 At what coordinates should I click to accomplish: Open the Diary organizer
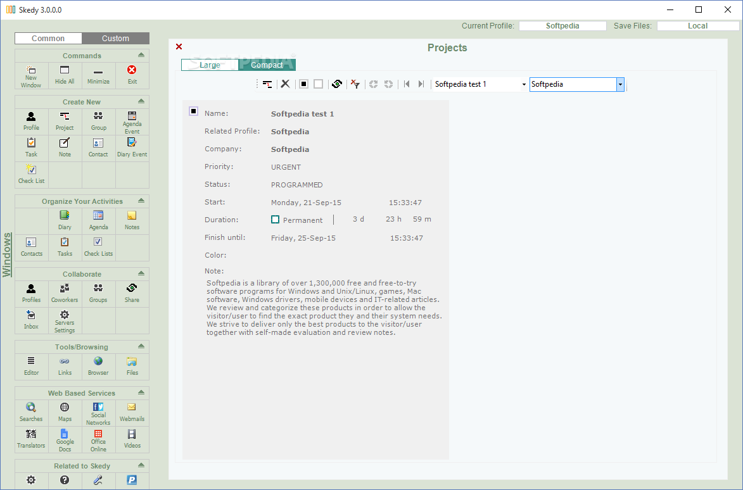click(65, 221)
